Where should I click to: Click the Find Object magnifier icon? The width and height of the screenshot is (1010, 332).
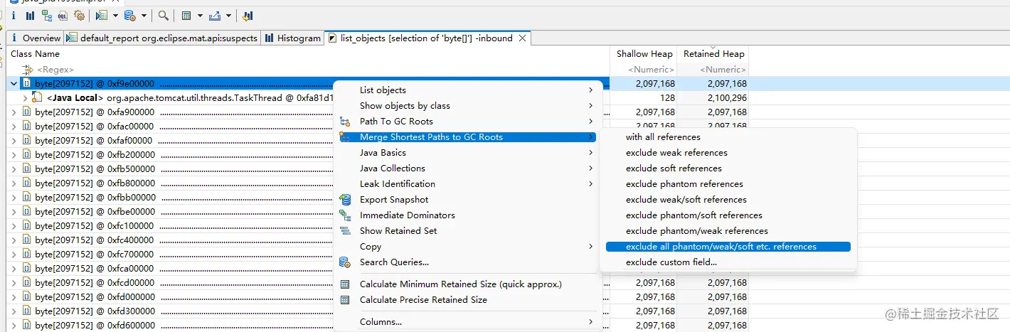tap(164, 15)
